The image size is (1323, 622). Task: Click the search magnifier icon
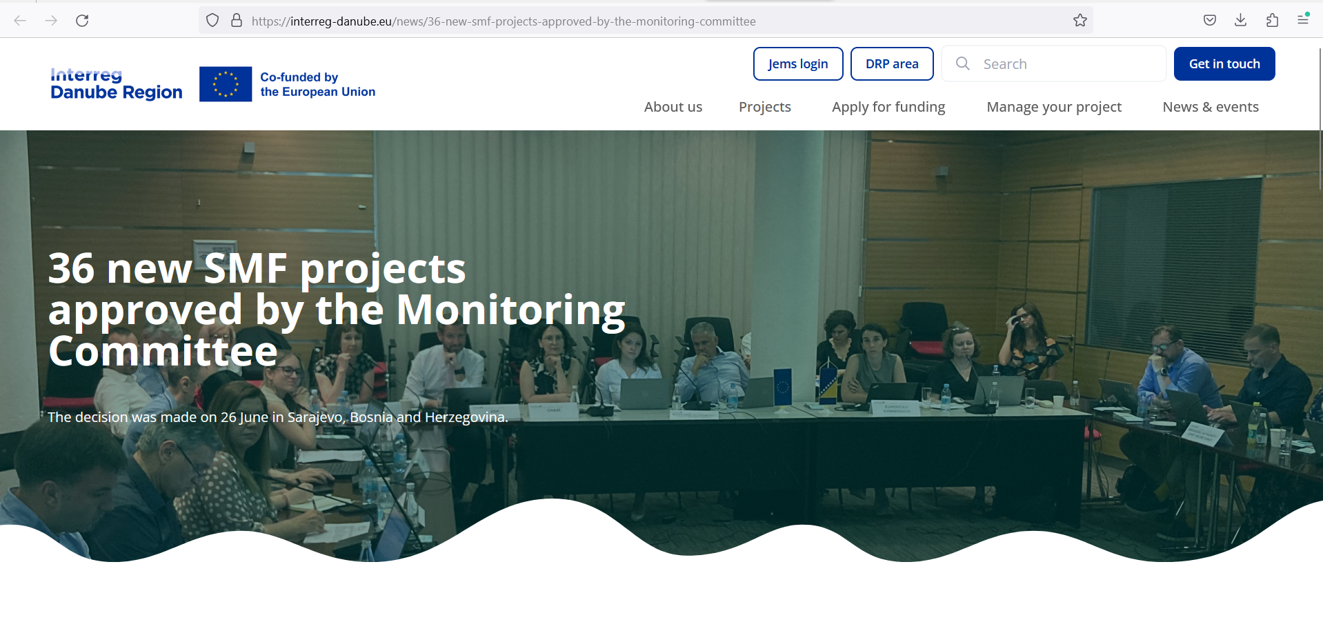[x=963, y=64]
